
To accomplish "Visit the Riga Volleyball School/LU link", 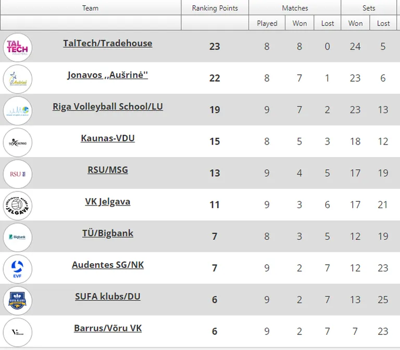I will pos(108,107).
